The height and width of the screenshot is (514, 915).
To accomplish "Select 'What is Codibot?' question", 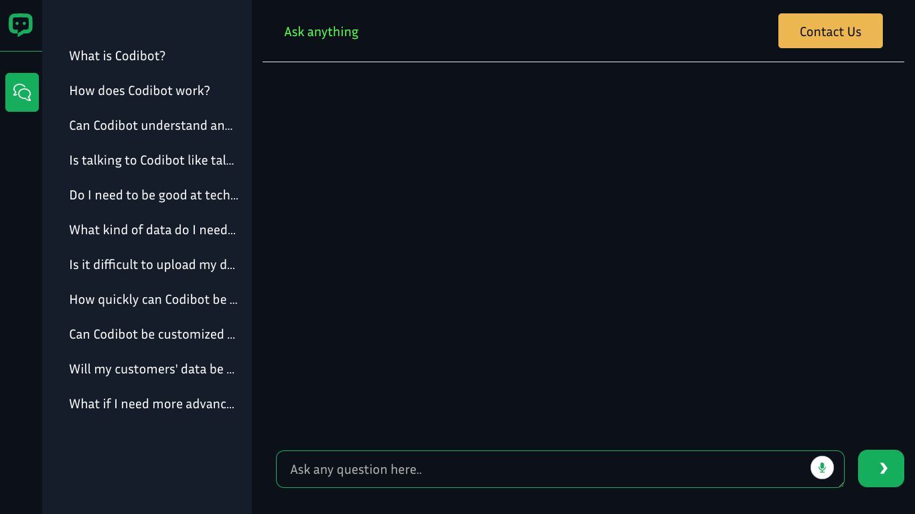I will click(x=117, y=56).
